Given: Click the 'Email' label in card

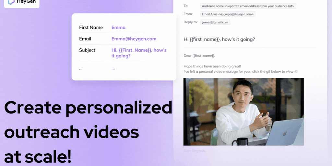Looking at the screenshot, I should (x=85, y=39).
